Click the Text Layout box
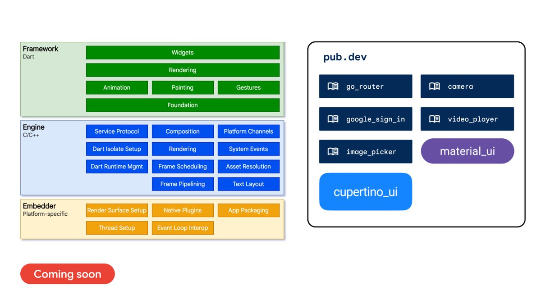The image size is (541, 304). coord(248,184)
